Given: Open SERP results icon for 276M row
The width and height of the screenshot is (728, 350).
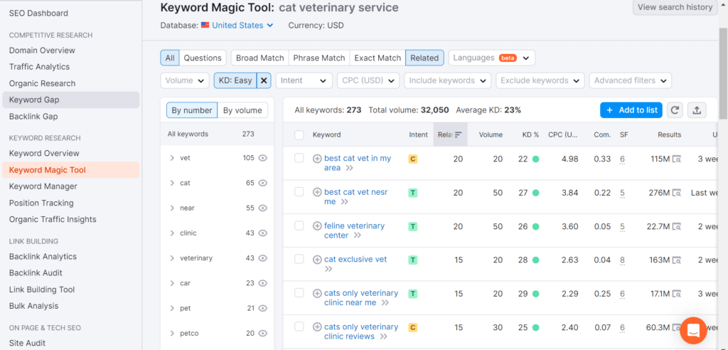Looking at the screenshot, I should pyautogui.click(x=677, y=193).
